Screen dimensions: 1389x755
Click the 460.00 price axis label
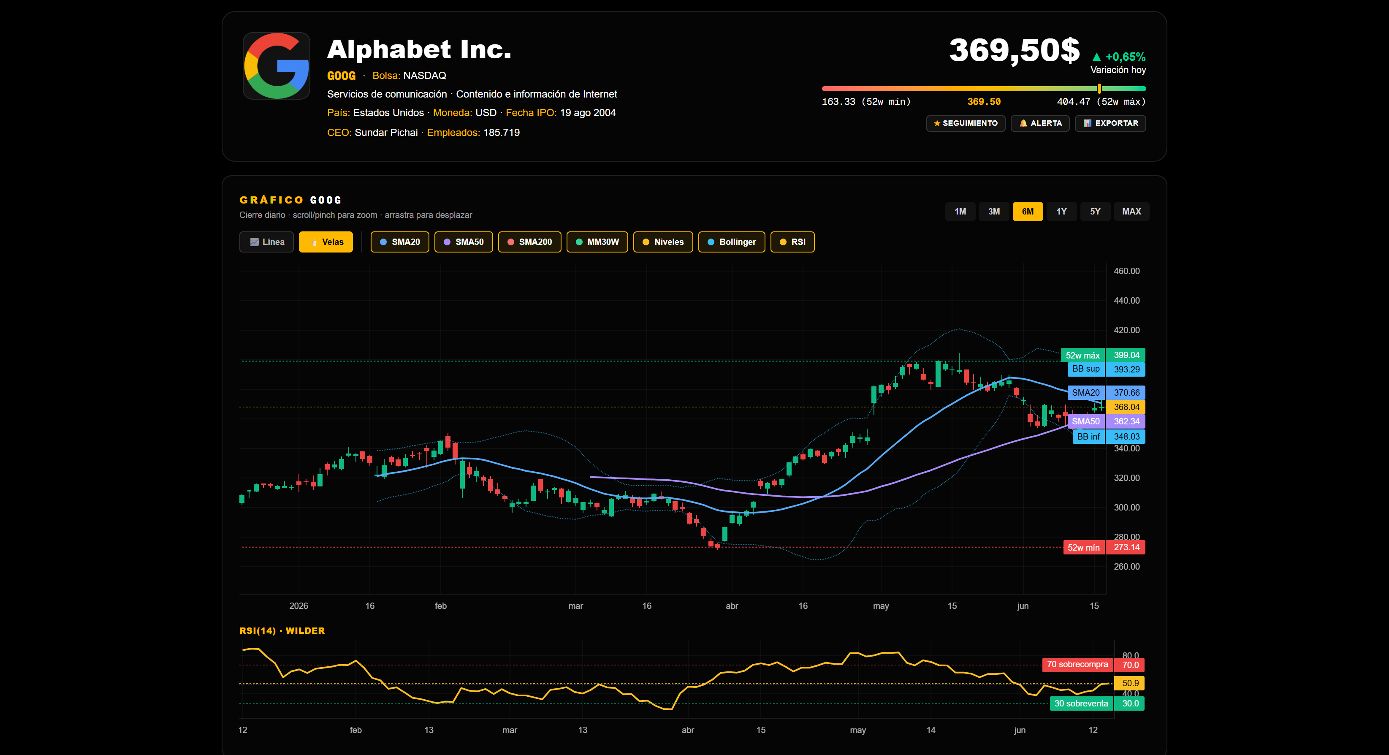pyautogui.click(x=1126, y=271)
